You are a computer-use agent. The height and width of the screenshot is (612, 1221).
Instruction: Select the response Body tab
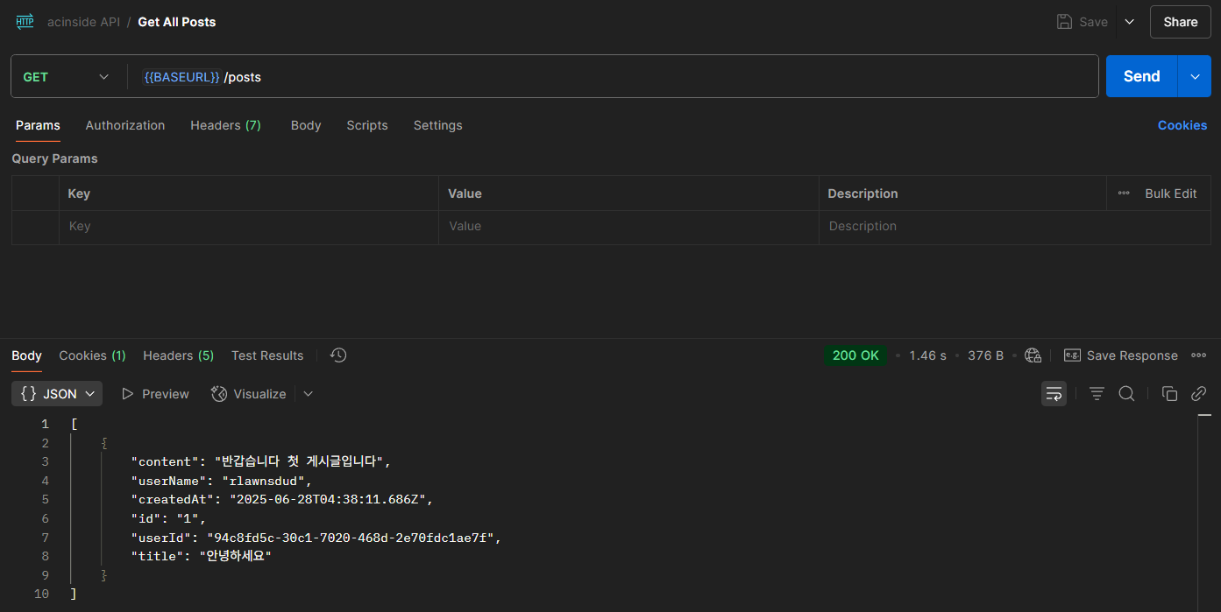coord(26,355)
